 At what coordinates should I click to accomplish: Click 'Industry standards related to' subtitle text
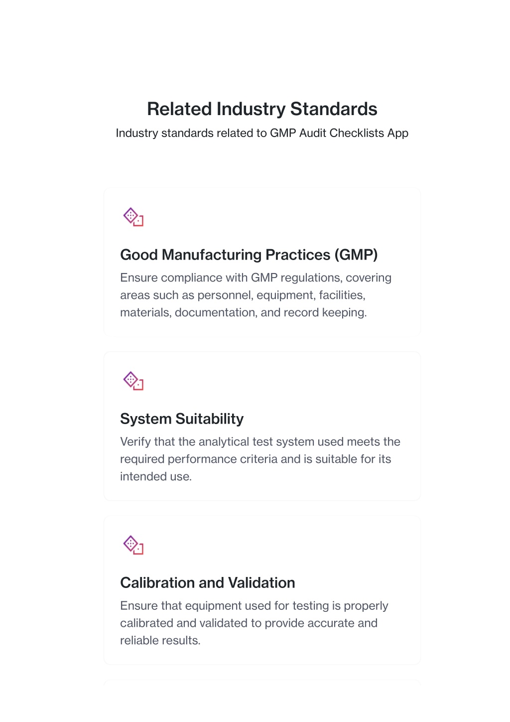(191, 133)
